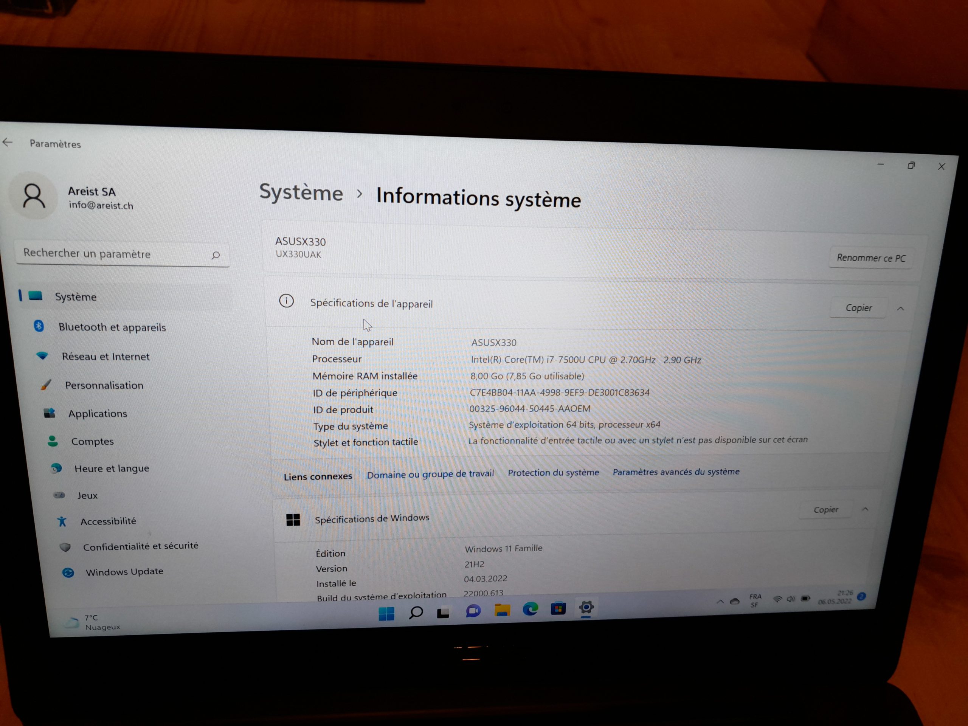
Task: Click the Wi-Fi icon beside Réseau et Internet
Action: 42,355
